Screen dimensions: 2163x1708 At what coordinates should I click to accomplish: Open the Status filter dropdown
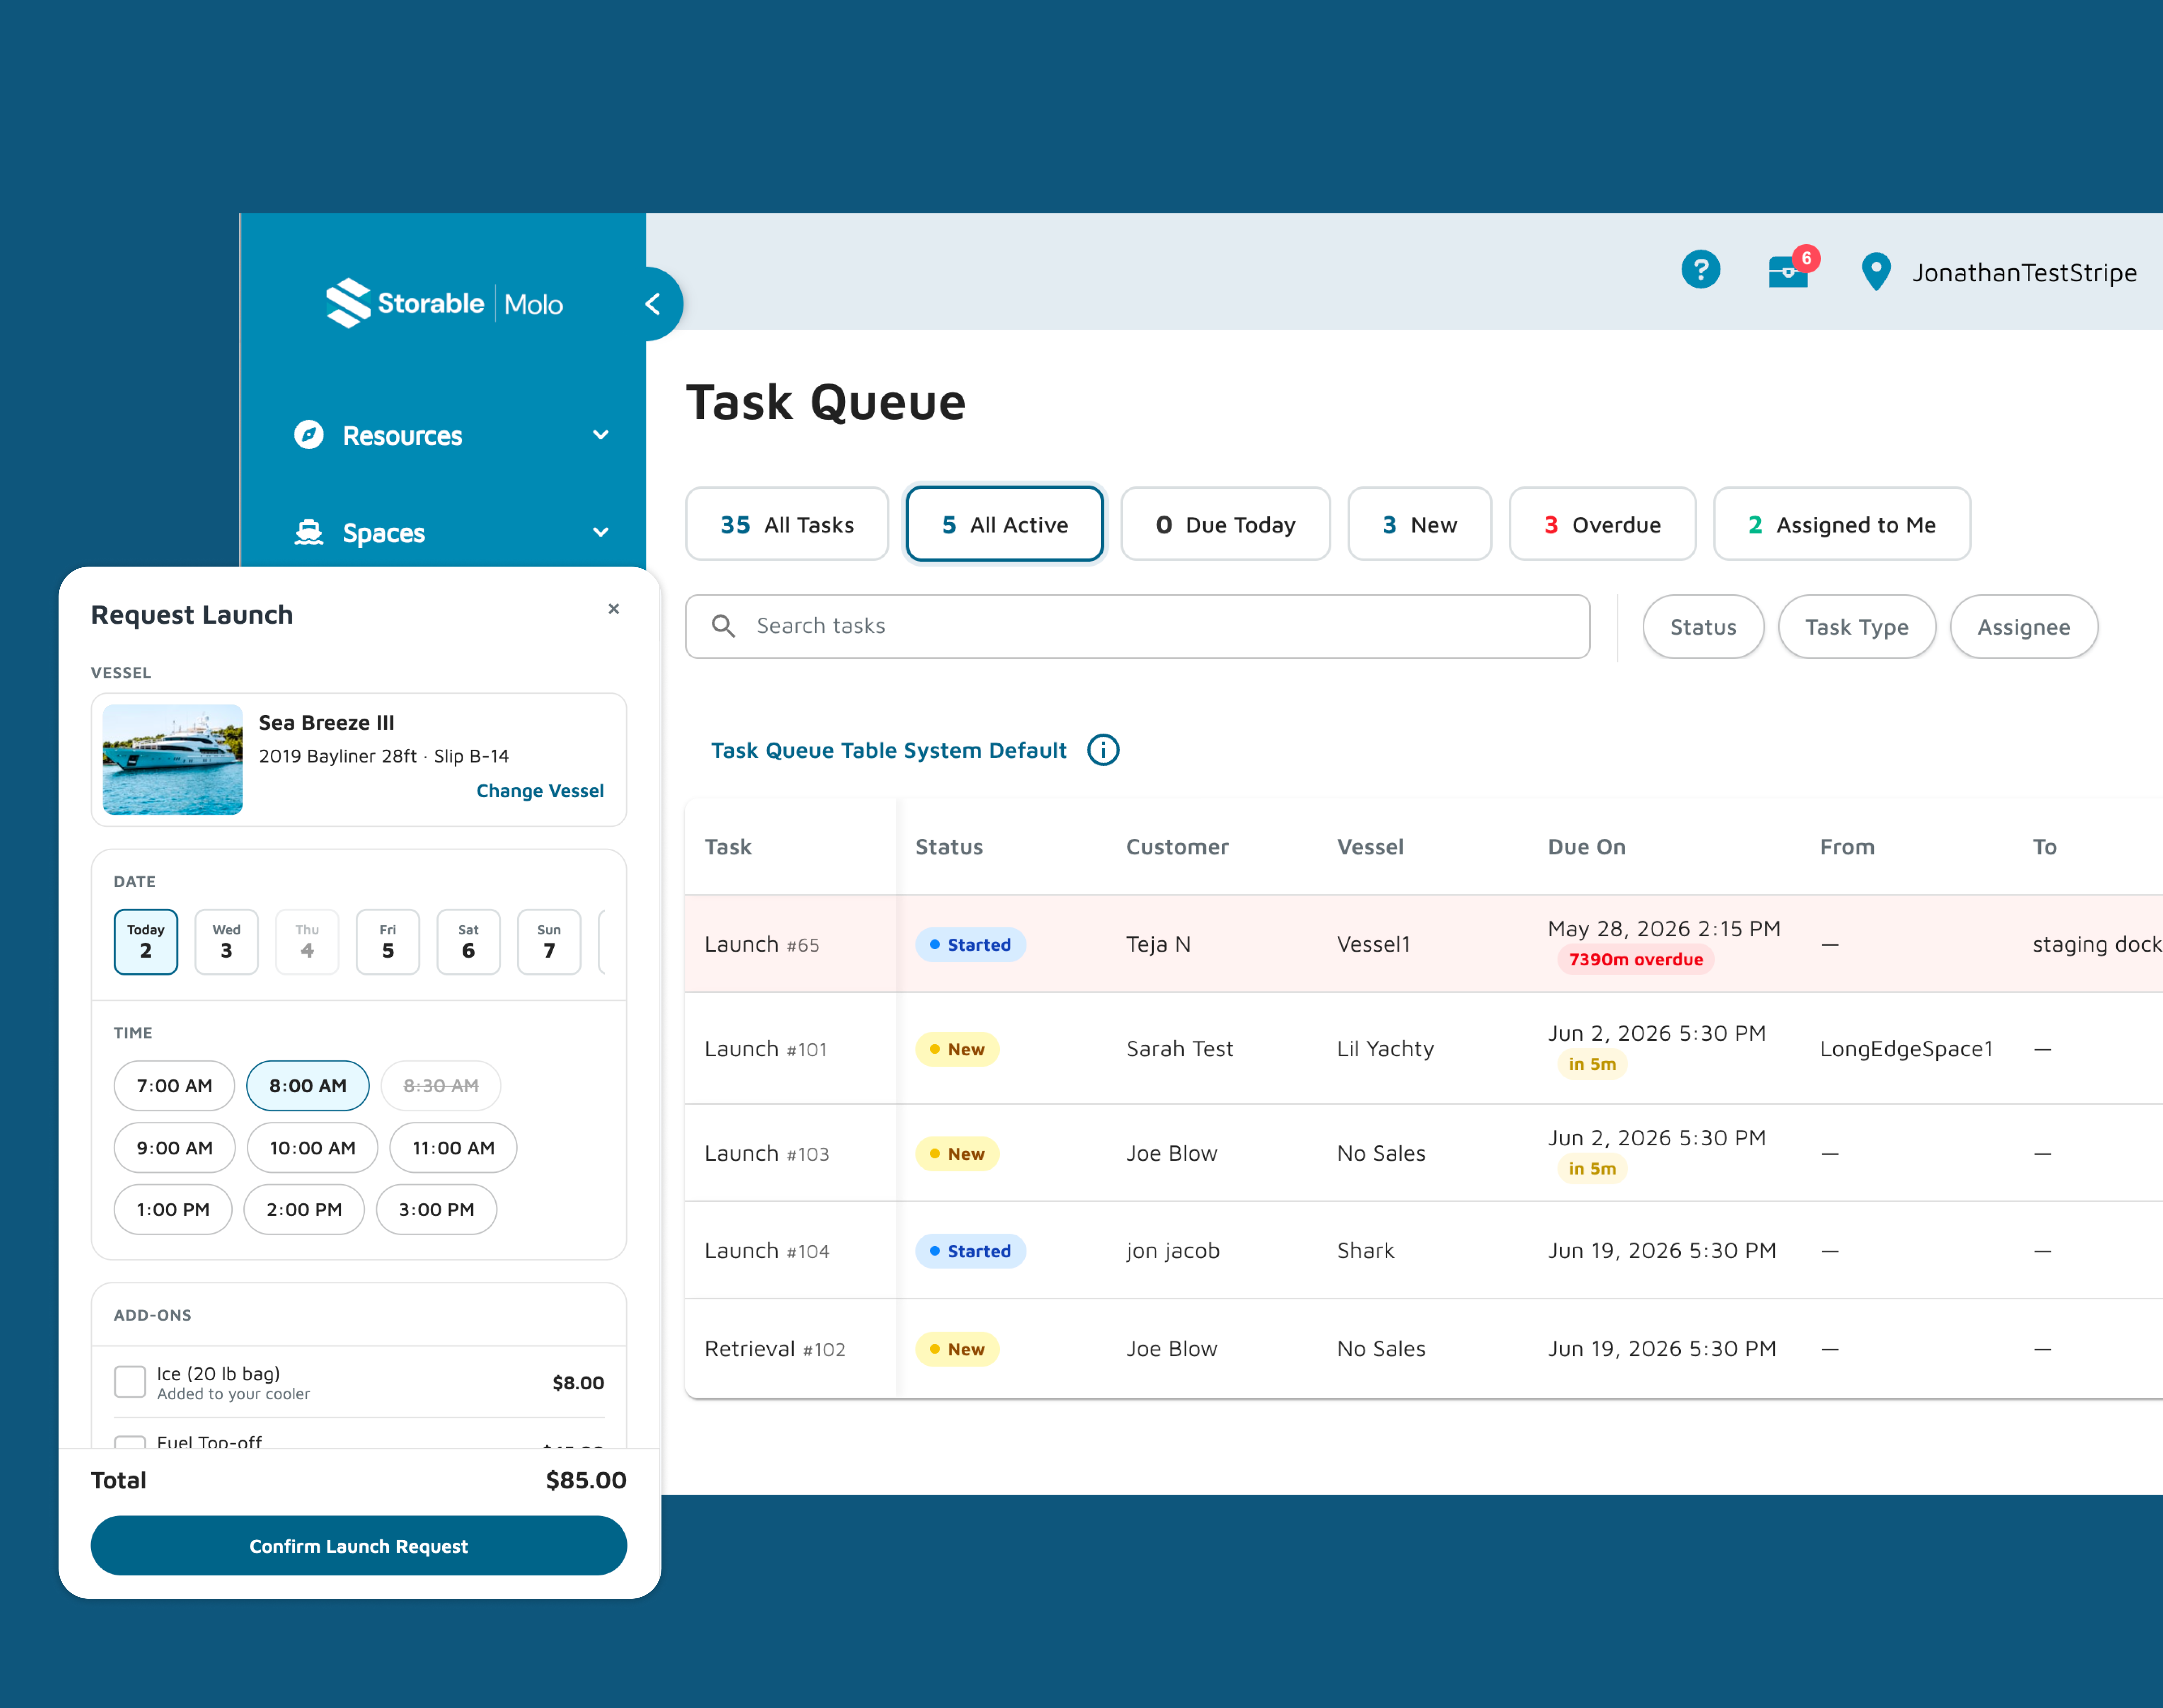click(1703, 627)
